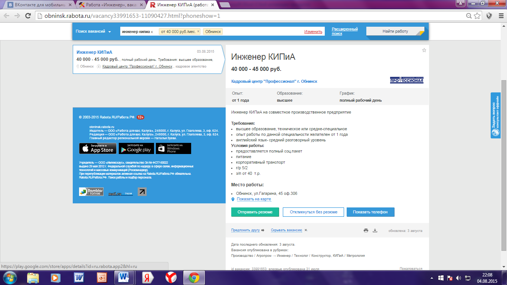Click the browser Forward arrow
This screenshot has width=507, height=285.
17,16
